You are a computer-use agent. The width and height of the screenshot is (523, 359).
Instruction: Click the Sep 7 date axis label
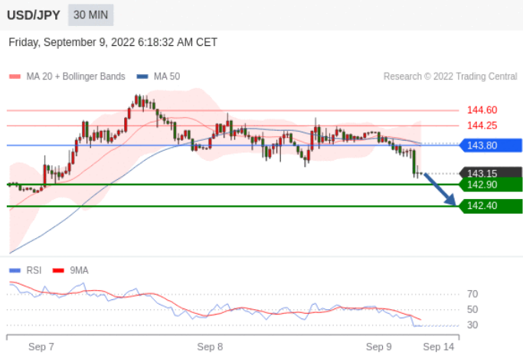pos(41,347)
